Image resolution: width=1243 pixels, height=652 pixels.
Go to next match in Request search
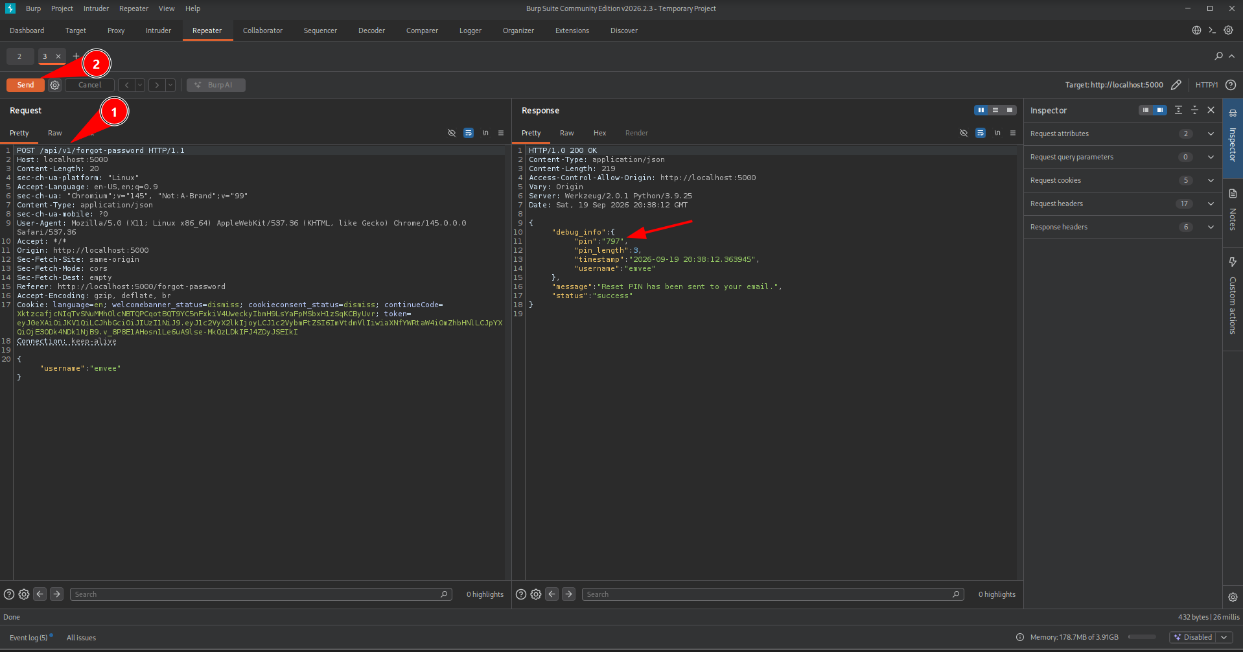coord(57,594)
